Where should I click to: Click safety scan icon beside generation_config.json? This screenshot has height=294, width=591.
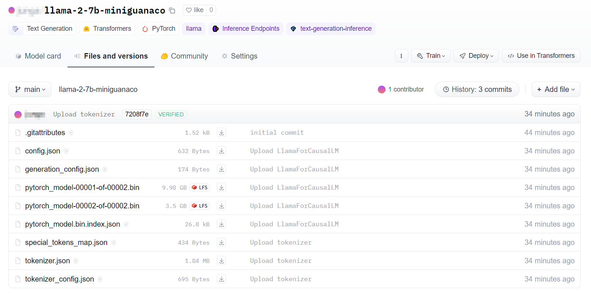tap(105, 170)
